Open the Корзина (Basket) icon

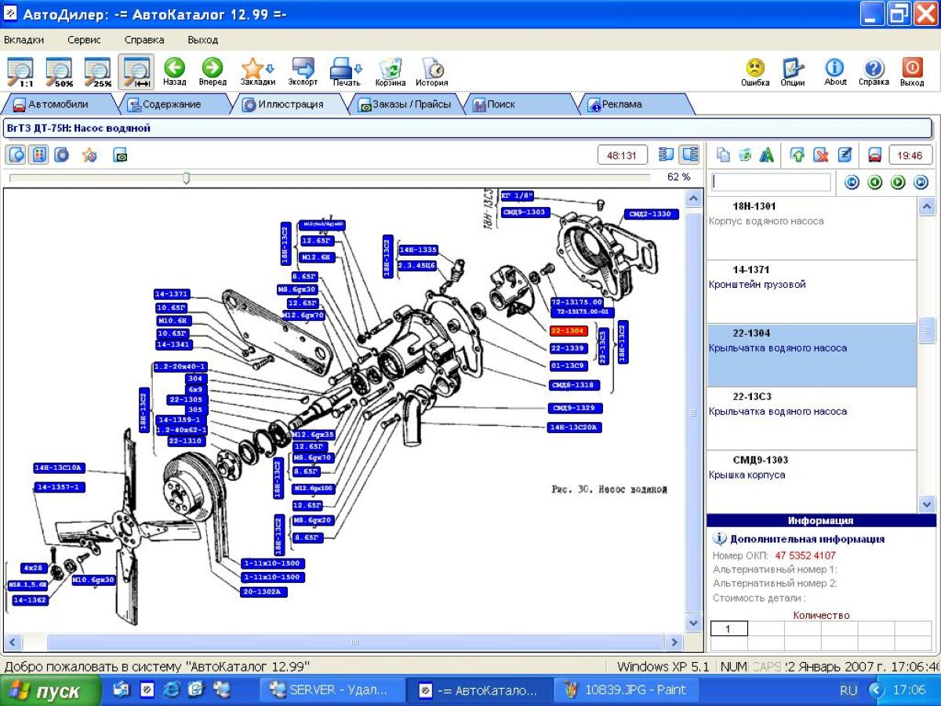(390, 69)
